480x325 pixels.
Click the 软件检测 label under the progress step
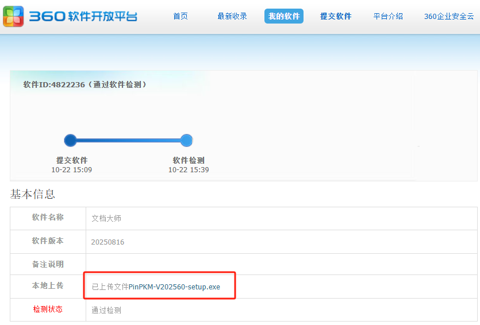189,160
